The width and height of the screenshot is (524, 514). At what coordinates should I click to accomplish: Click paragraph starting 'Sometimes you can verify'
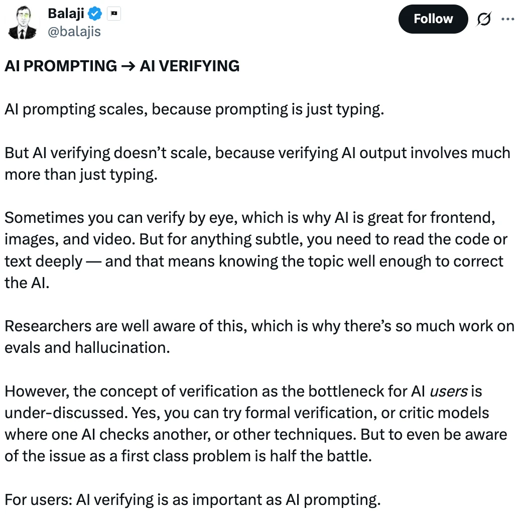pos(256,250)
